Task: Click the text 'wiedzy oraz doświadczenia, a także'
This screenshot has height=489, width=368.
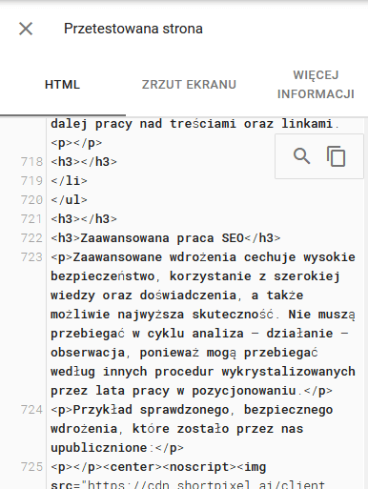Action: tap(177, 295)
